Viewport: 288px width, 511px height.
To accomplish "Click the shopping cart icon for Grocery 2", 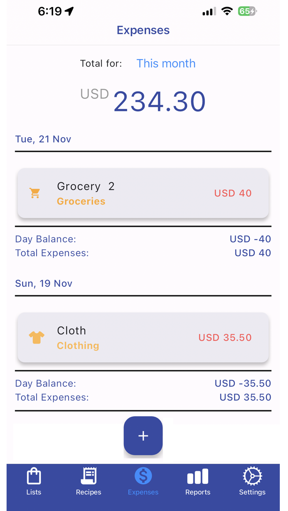I will tap(35, 193).
